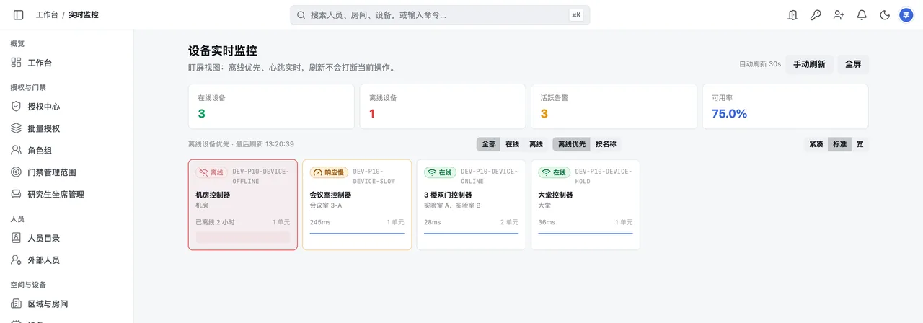Click the 可用率 75.0% card
The width and height of the screenshot is (923, 323).
point(785,107)
